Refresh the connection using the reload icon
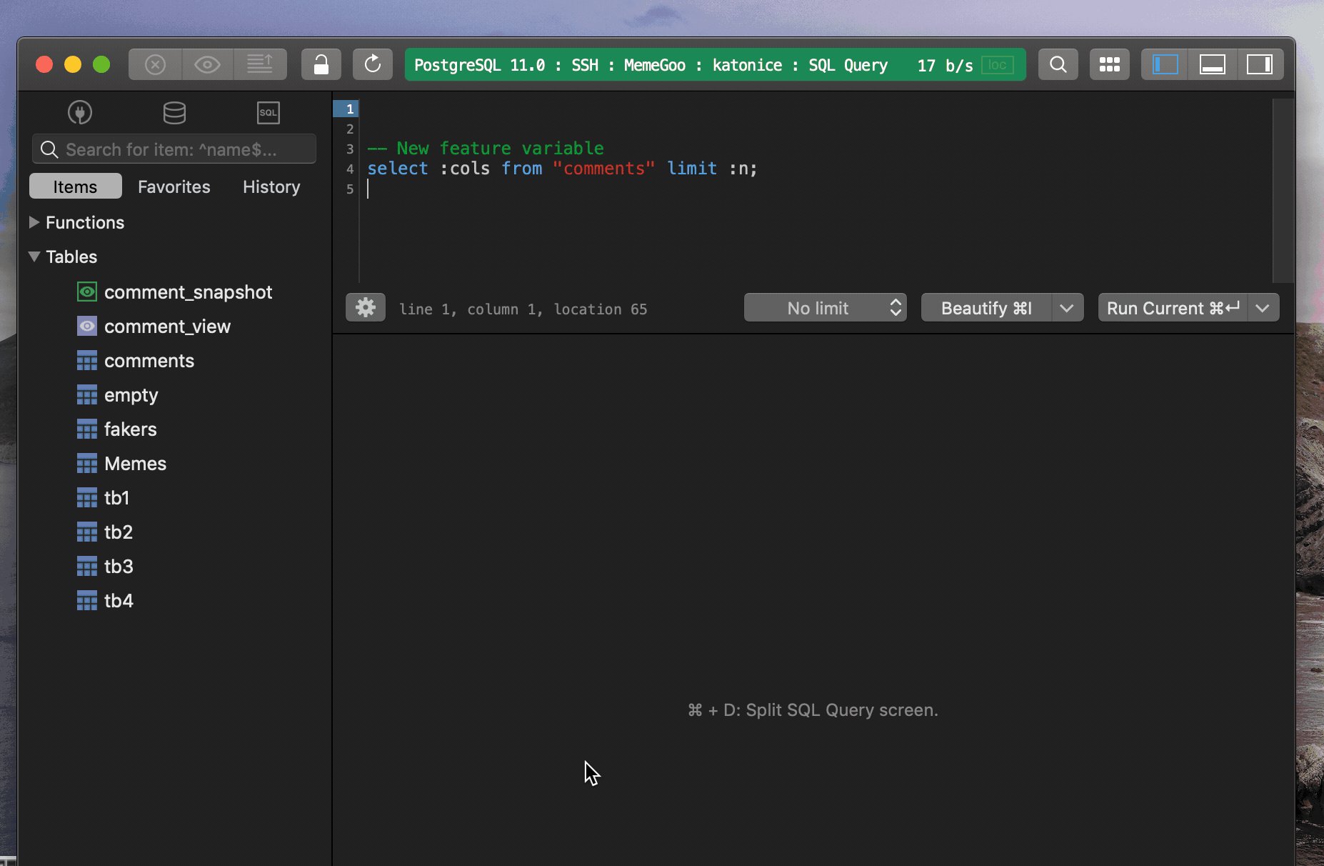 [x=372, y=64]
